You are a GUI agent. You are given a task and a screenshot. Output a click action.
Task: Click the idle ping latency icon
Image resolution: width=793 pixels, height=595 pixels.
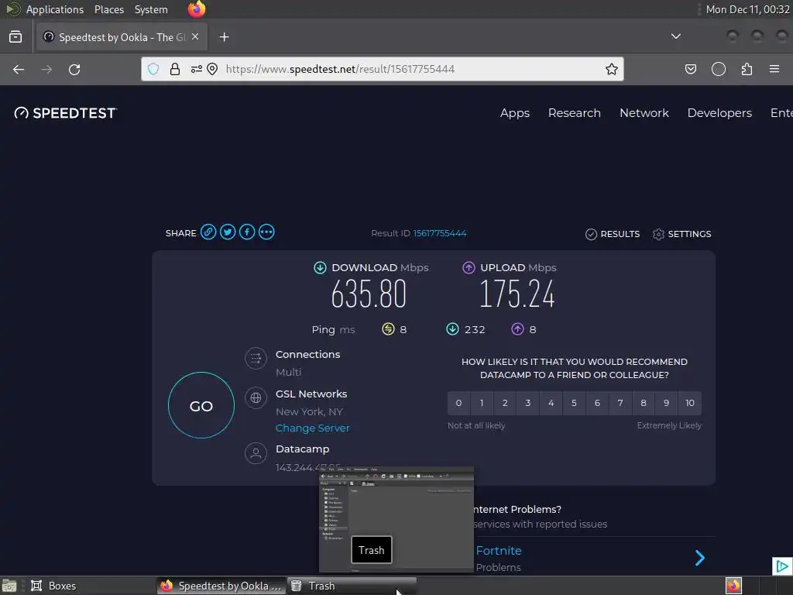(388, 329)
